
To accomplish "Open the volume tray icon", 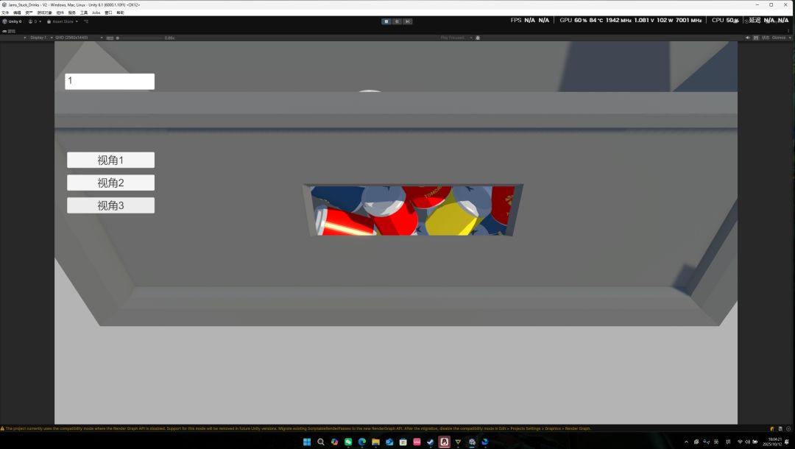I will (747, 442).
